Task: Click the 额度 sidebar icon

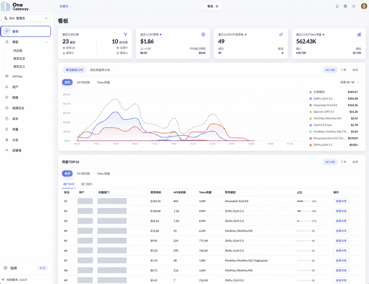Action: click(x=7, y=97)
